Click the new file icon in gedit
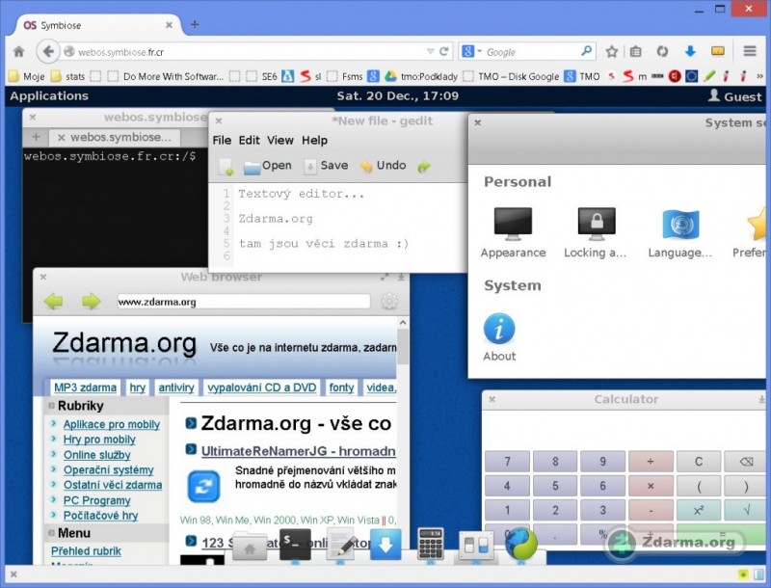 226,167
